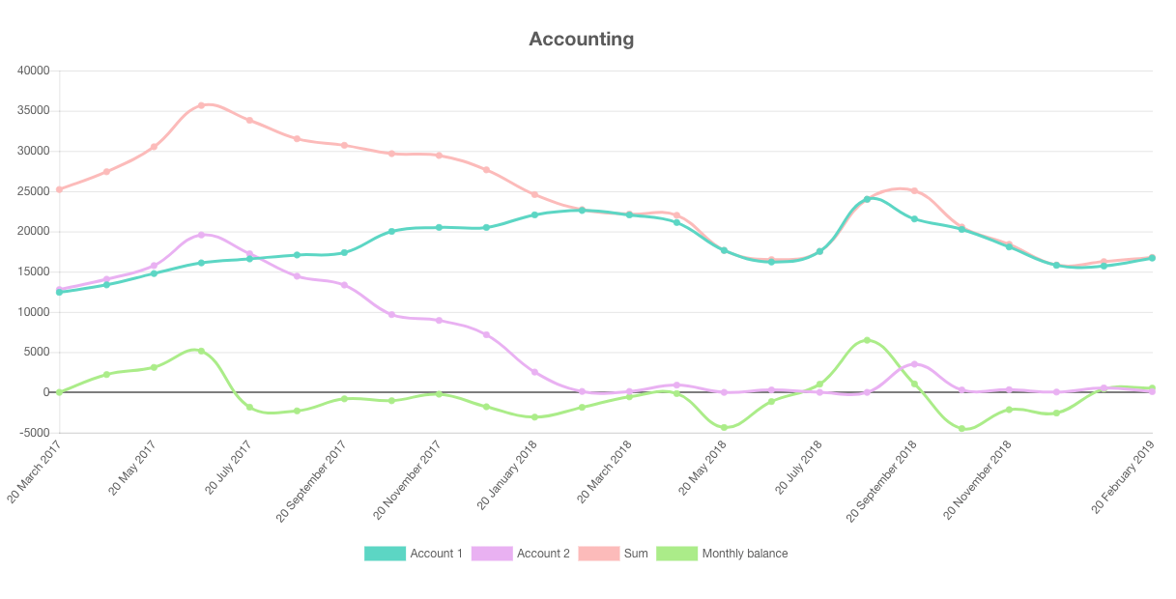Click the pink Sum legend color box
Image resolution: width=1176 pixels, height=599 pixels.
tap(599, 554)
